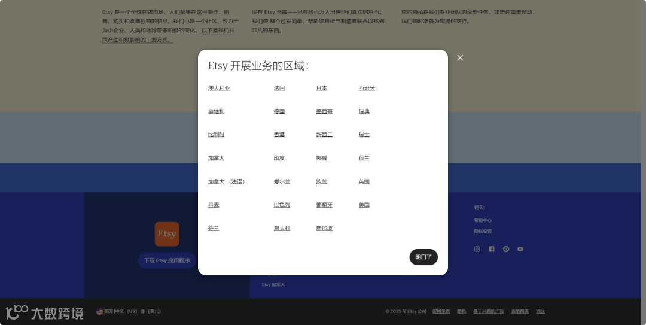Select 澳大利亚 region link
Screen dimensions: 646x325
(219, 88)
